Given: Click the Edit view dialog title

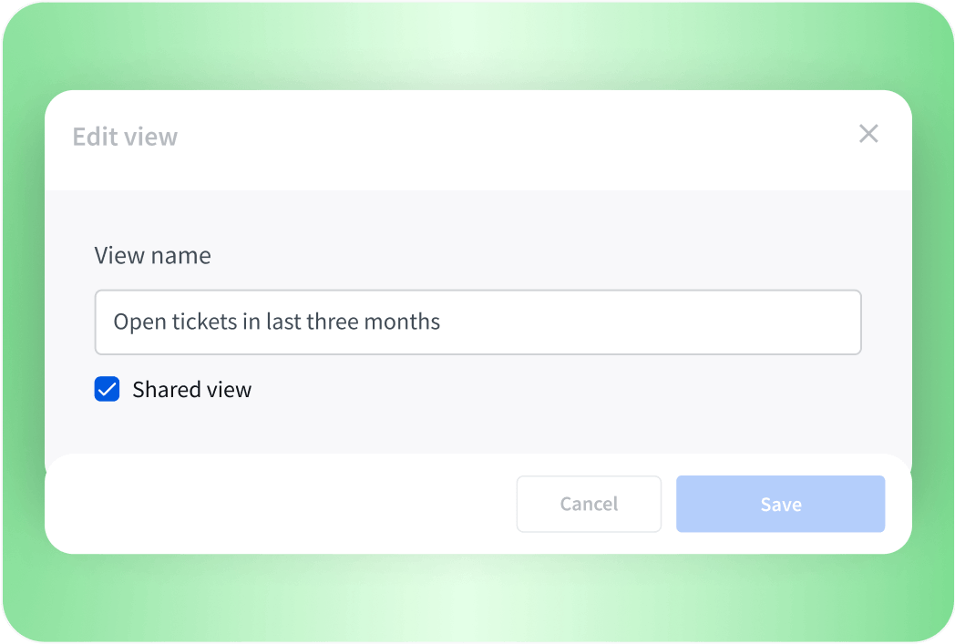Looking at the screenshot, I should pos(125,137).
